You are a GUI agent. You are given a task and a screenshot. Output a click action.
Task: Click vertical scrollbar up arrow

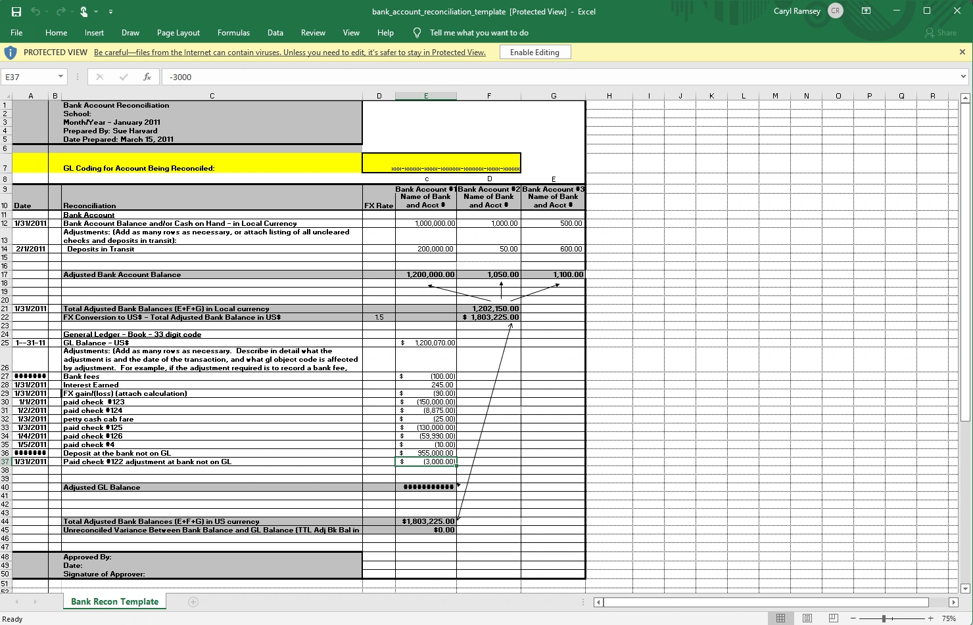coord(965,98)
